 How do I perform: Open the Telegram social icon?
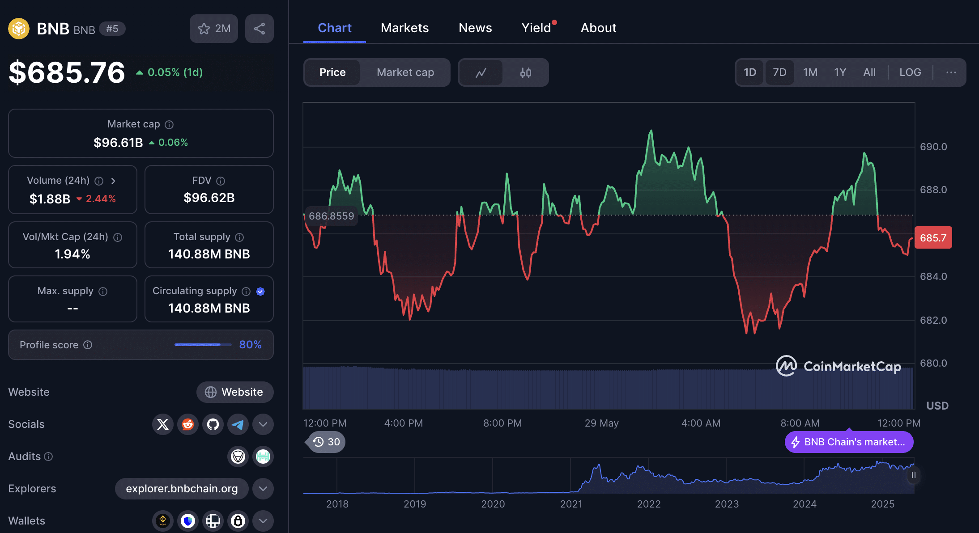(x=238, y=424)
